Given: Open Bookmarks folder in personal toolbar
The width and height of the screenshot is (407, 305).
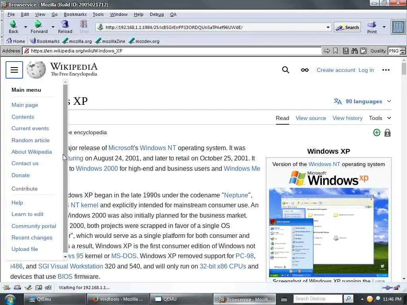Looking at the screenshot, I should [45, 41].
